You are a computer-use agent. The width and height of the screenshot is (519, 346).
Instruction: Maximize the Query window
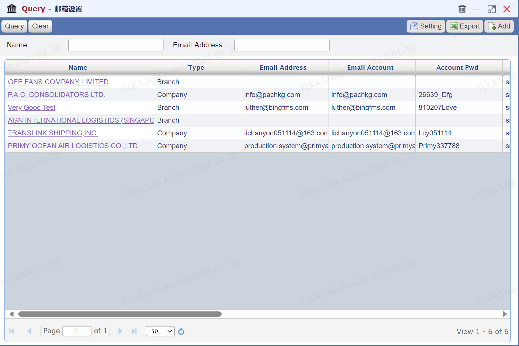(492, 9)
